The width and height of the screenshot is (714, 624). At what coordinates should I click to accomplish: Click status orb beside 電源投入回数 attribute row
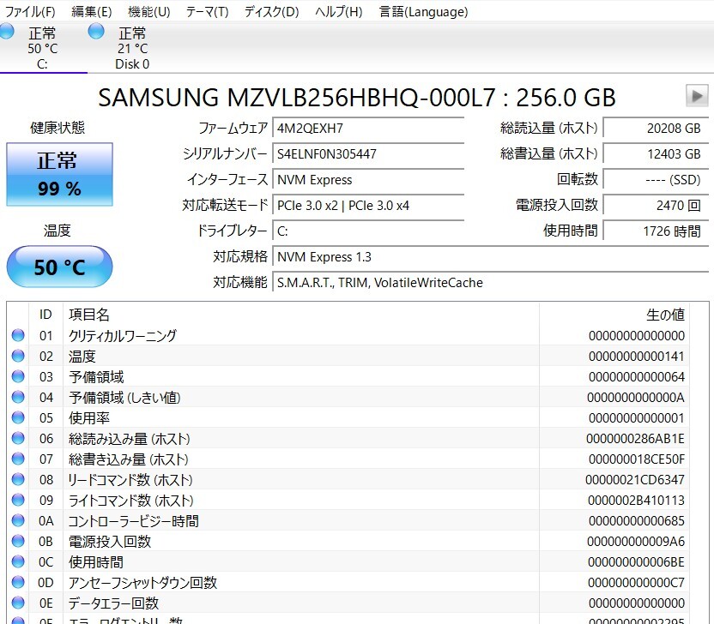(x=18, y=542)
